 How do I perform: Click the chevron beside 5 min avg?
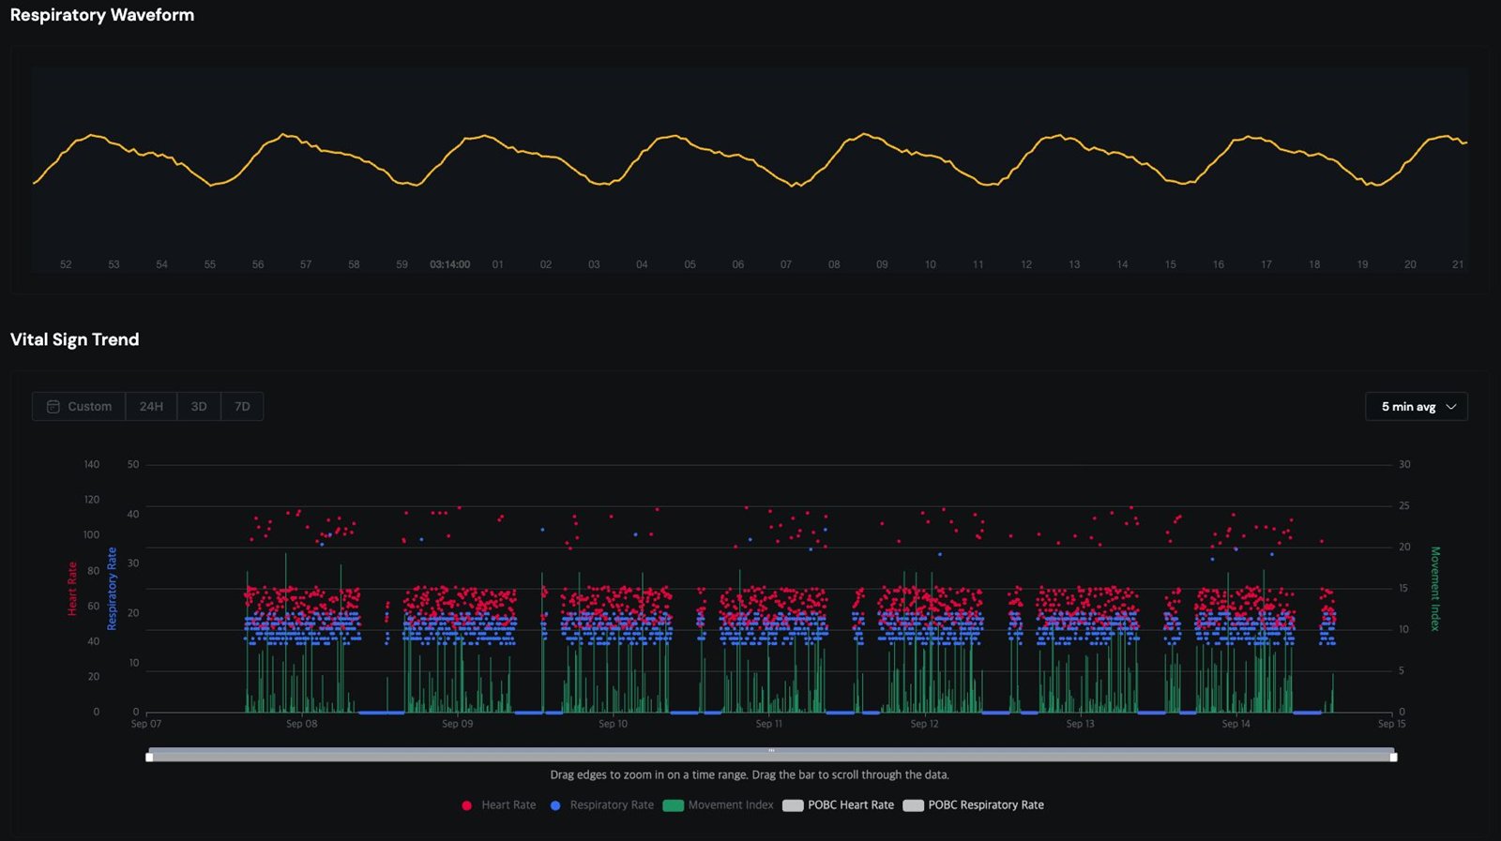click(1451, 407)
